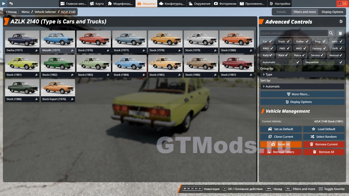This screenshot has width=349, height=196.
Task: Toggle the Sequential transmission filter
Action: click(323, 62)
